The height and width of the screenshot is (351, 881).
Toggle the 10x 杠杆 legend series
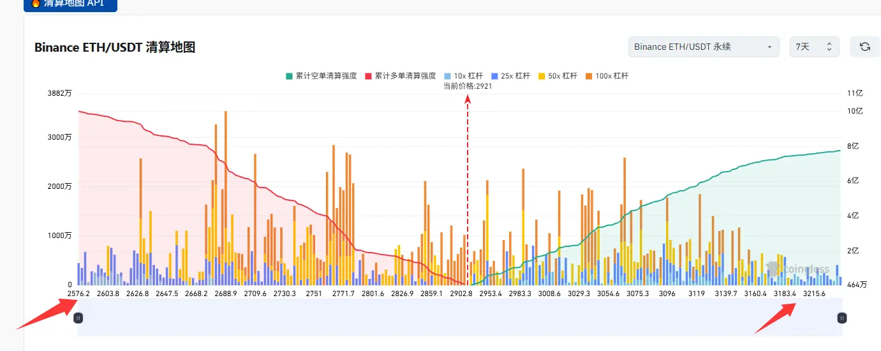click(463, 76)
